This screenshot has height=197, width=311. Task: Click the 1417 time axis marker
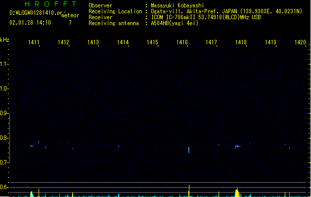[211, 42]
